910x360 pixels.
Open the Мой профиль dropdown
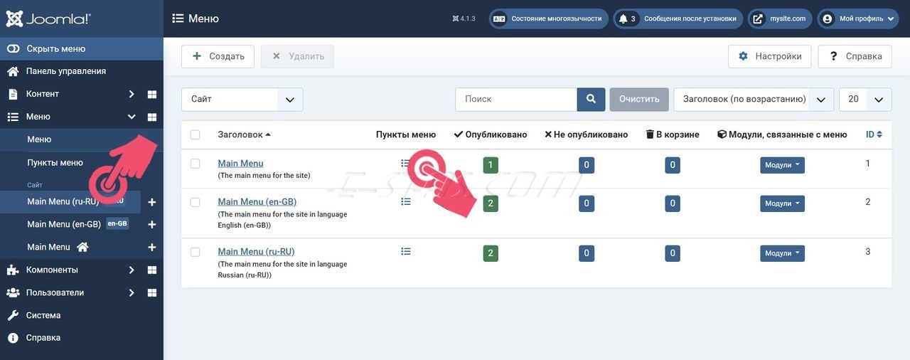860,18
